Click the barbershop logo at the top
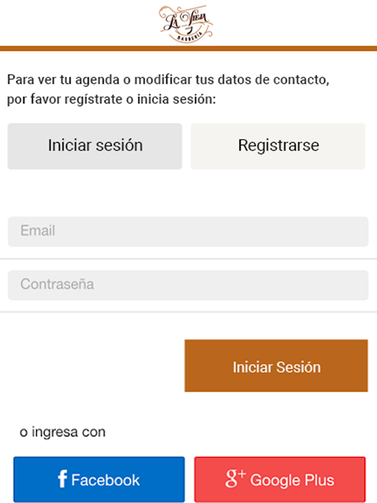 pos(186,23)
